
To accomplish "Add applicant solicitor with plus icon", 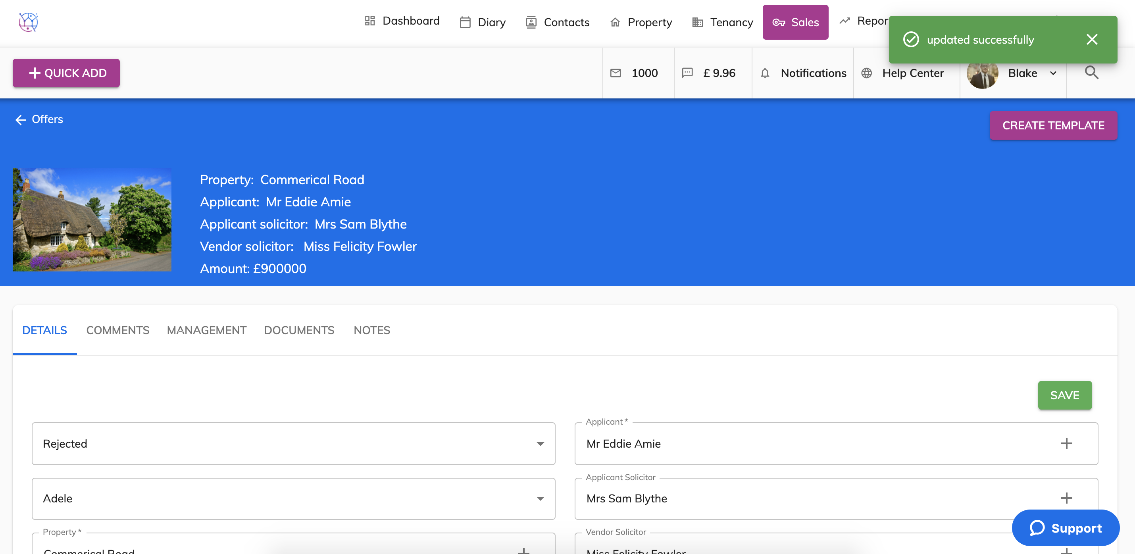I will pyautogui.click(x=1066, y=498).
